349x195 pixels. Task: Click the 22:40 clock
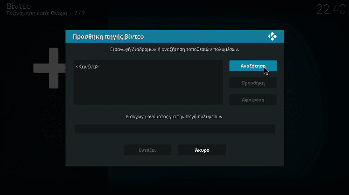(x=331, y=9)
